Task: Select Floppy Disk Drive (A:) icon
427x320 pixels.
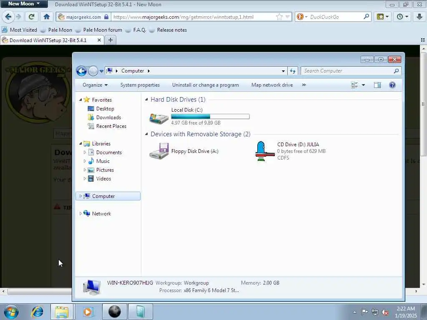Action: 159,151
